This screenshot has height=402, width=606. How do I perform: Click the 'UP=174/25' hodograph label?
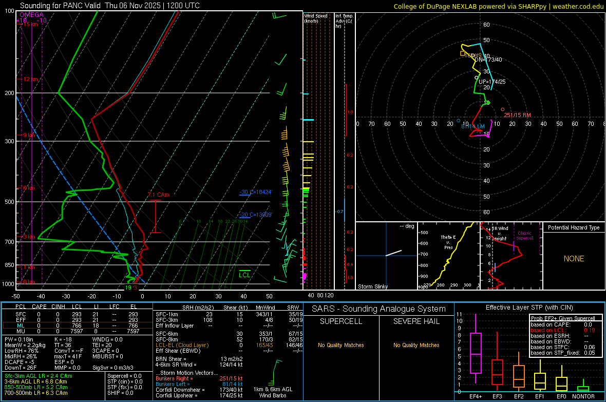pyautogui.click(x=491, y=82)
